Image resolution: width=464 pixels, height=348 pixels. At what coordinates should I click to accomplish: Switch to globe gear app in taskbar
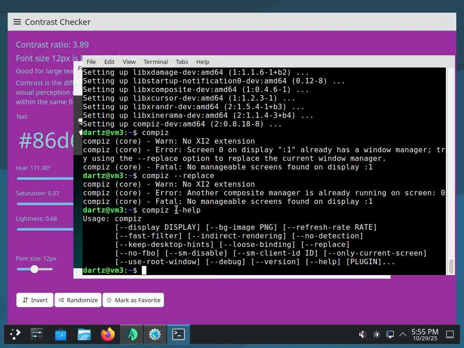[155, 334]
